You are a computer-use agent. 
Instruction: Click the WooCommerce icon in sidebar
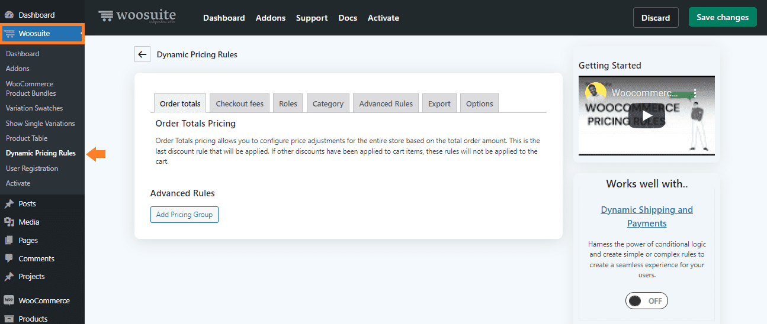click(9, 301)
